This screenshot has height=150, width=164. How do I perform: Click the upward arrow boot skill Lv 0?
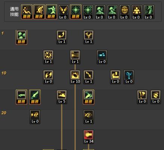[x=115, y=77]
